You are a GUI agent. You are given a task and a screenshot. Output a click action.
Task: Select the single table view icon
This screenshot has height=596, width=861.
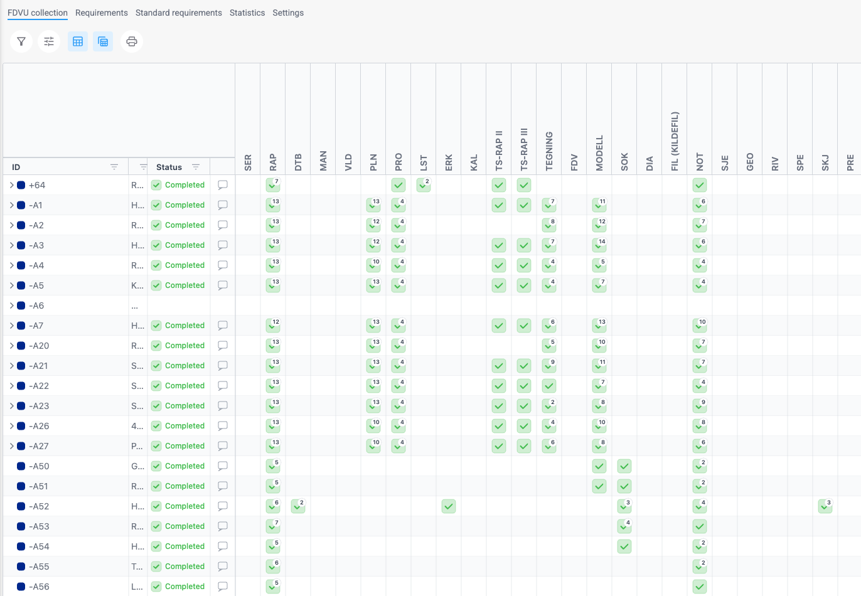coord(78,41)
